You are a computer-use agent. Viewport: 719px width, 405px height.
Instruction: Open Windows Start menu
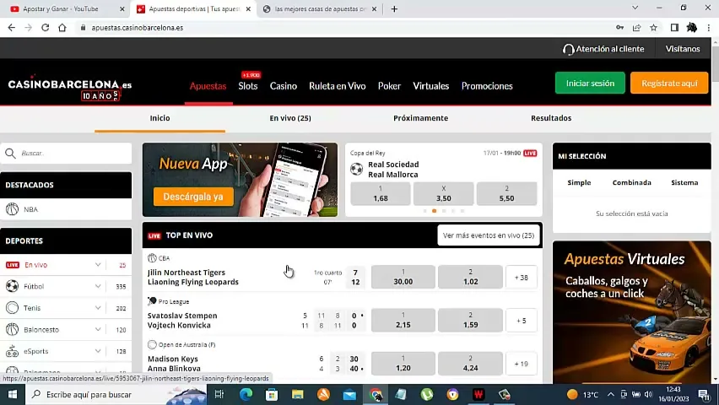tap(13, 394)
